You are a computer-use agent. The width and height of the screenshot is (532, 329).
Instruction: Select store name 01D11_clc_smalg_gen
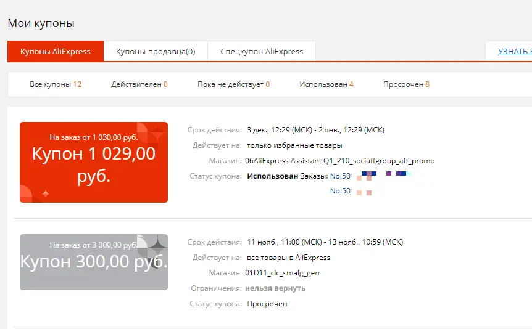[x=282, y=273]
